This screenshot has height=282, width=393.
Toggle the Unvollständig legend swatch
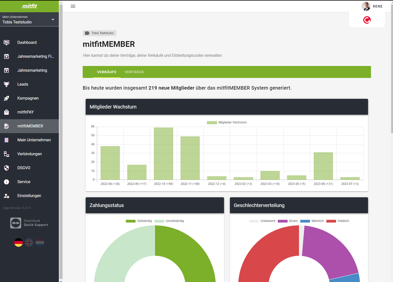[159, 221]
